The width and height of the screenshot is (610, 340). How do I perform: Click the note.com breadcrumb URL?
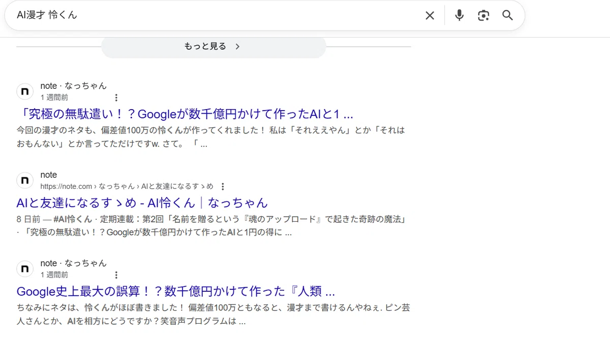(127, 186)
